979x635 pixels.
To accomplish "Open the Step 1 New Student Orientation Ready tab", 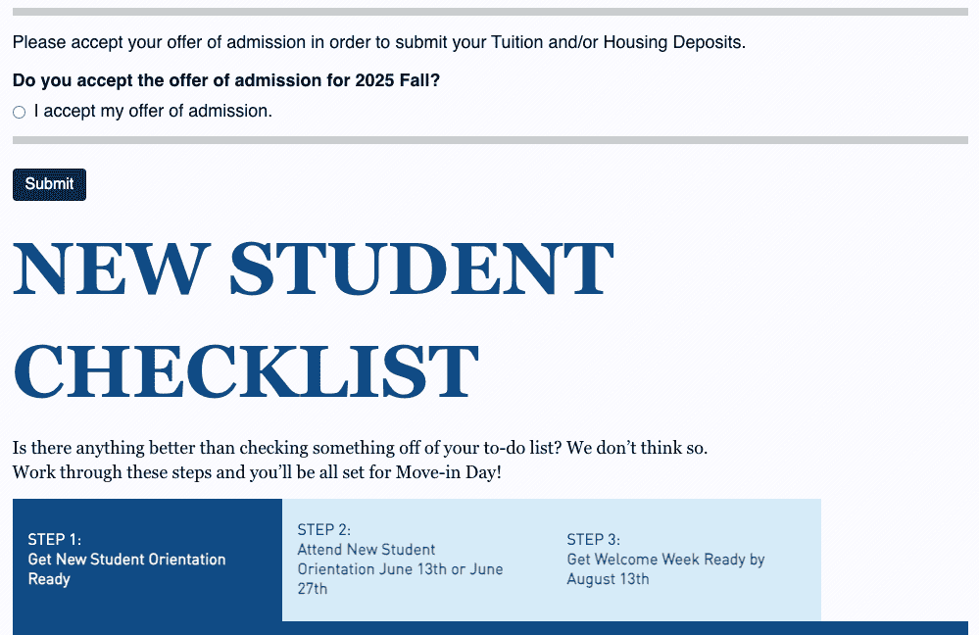I will pyautogui.click(x=147, y=560).
